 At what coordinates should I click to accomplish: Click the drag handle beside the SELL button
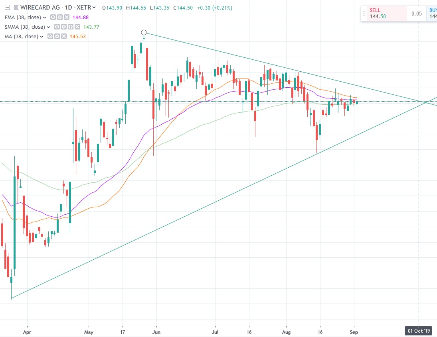coord(364,14)
